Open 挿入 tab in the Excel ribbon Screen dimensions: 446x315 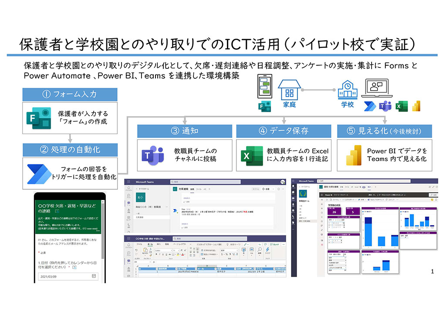click(x=159, y=244)
